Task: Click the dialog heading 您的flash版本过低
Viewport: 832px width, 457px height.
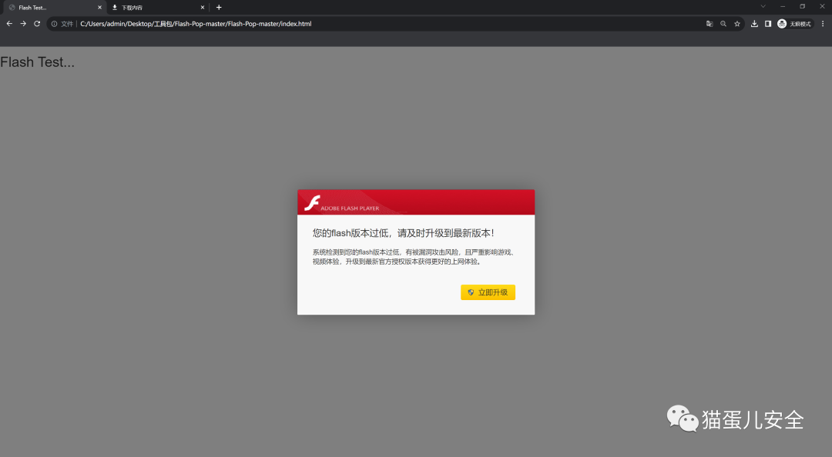Action: 403,233
